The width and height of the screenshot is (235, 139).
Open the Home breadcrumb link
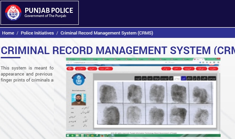(8, 33)
